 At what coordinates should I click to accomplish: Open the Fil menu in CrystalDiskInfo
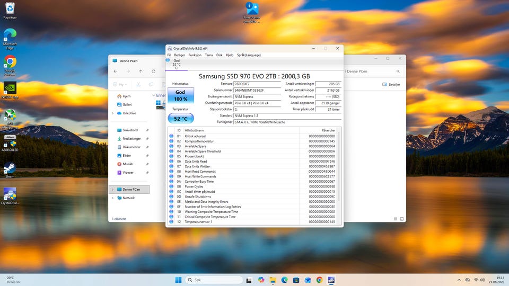point(169,55)
